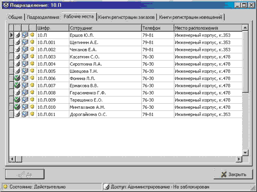Switch to the Общие tab

click(15, 17)
